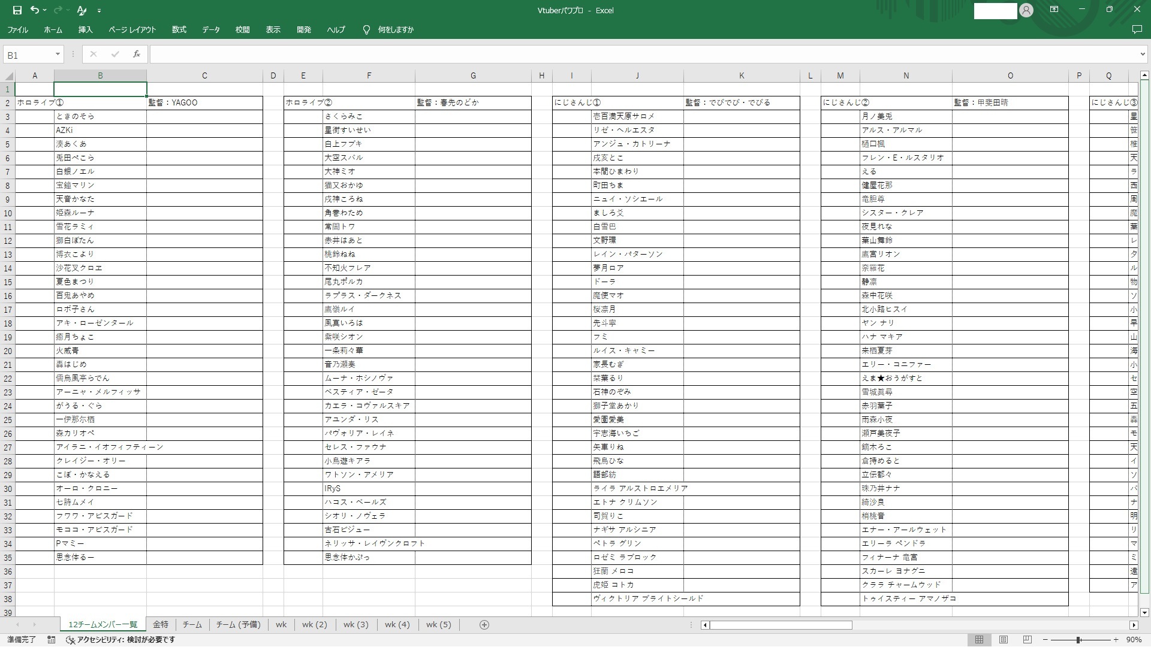Switch to the 金特 sheet tab

(161, 625)
